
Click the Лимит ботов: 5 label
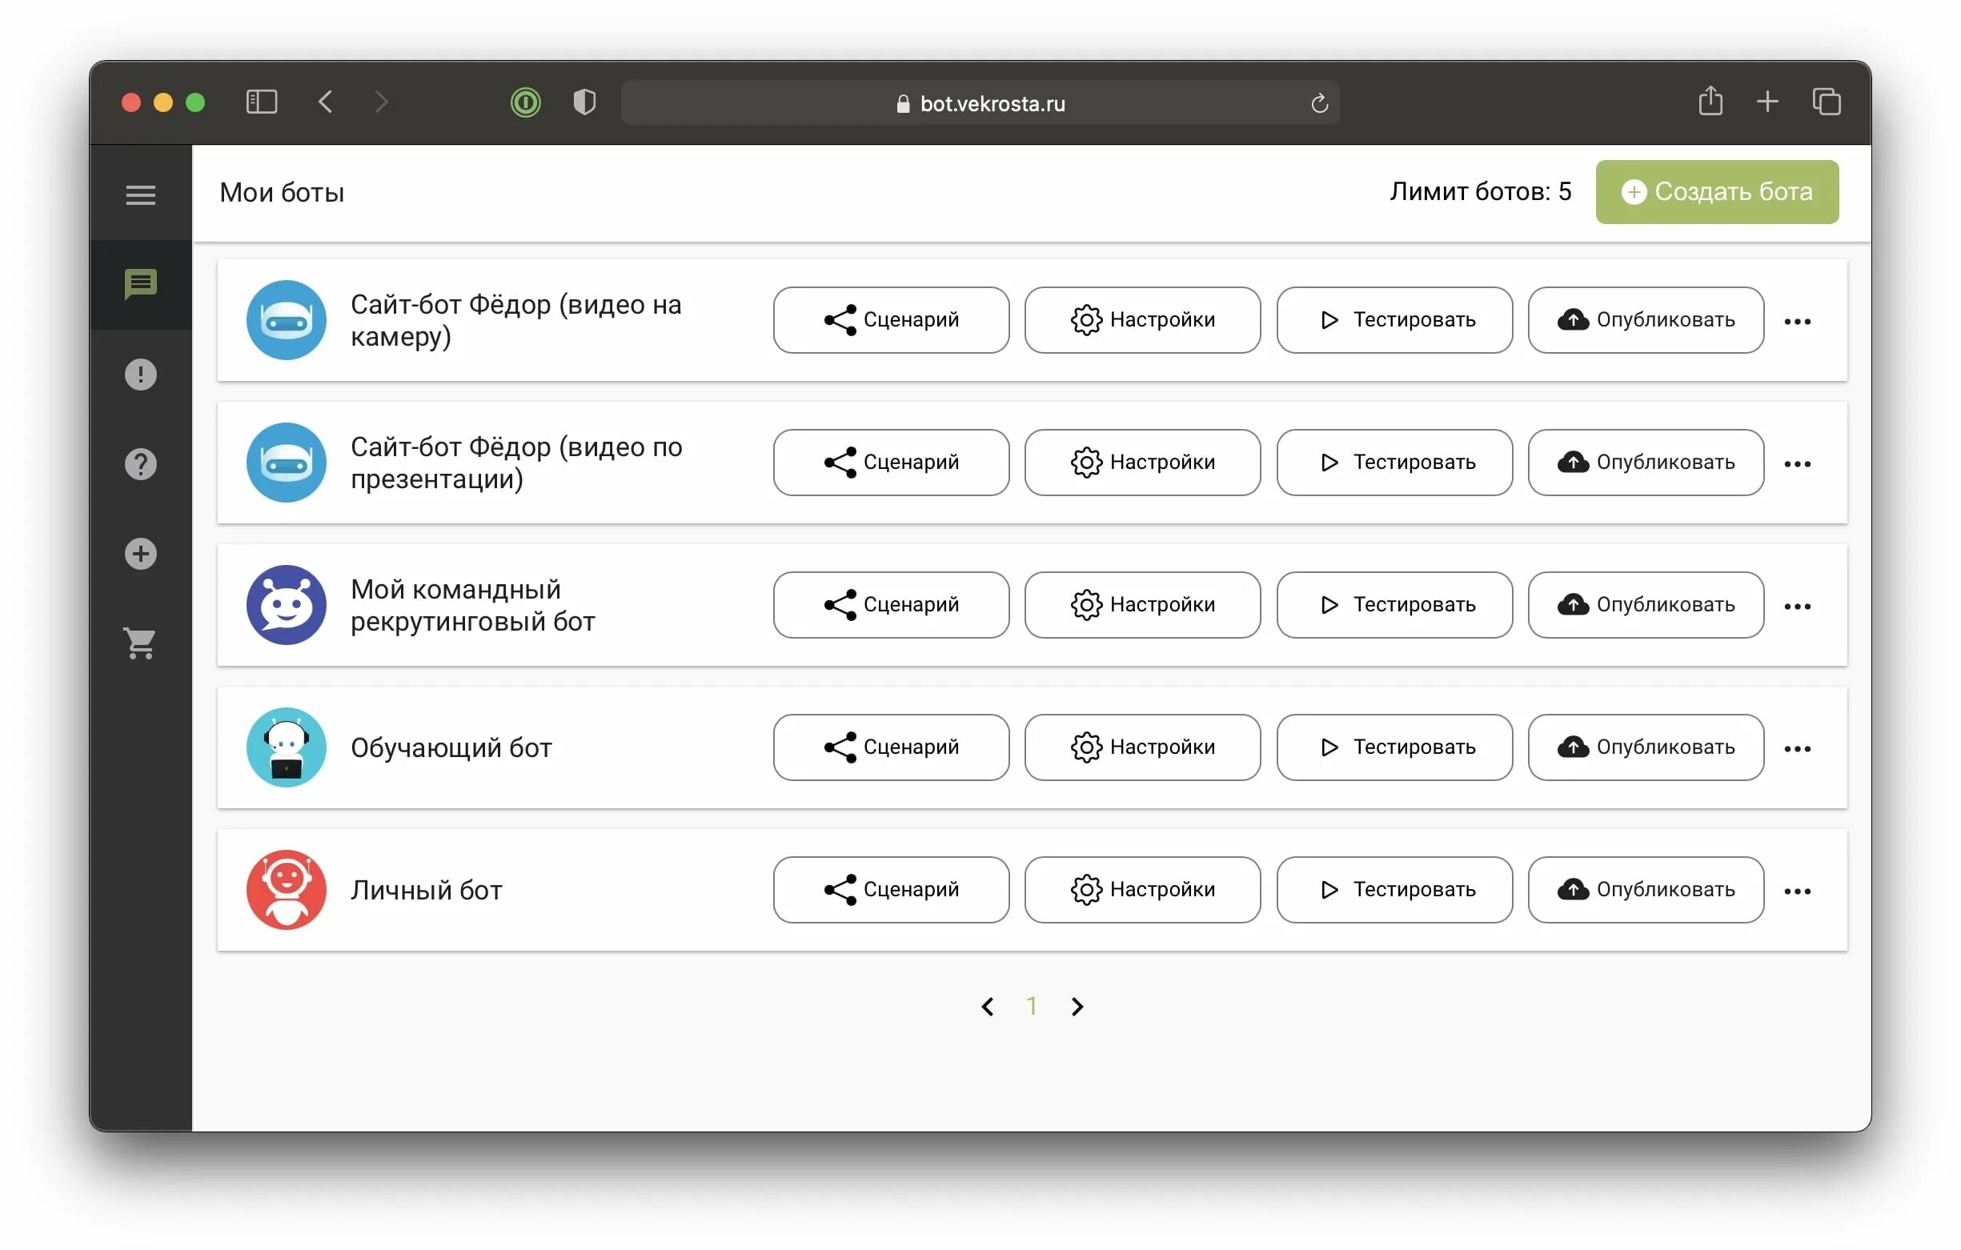pyautogui.click(x=1481, y=191)
